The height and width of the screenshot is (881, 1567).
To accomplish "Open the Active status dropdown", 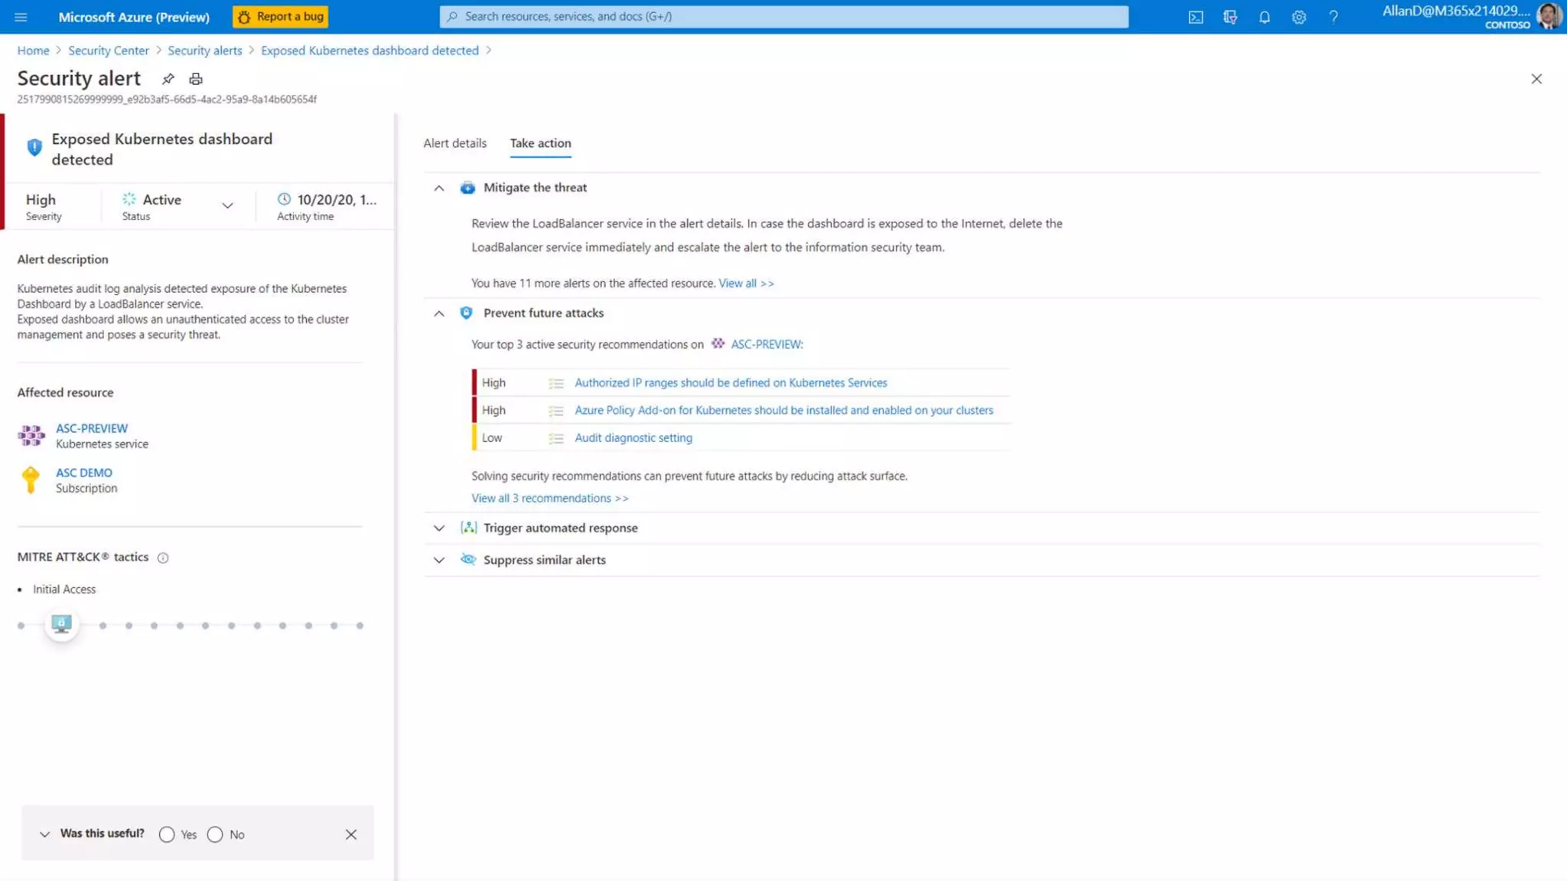I will 227,205.
